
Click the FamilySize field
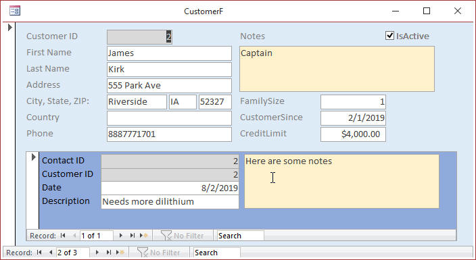point(353,101)
